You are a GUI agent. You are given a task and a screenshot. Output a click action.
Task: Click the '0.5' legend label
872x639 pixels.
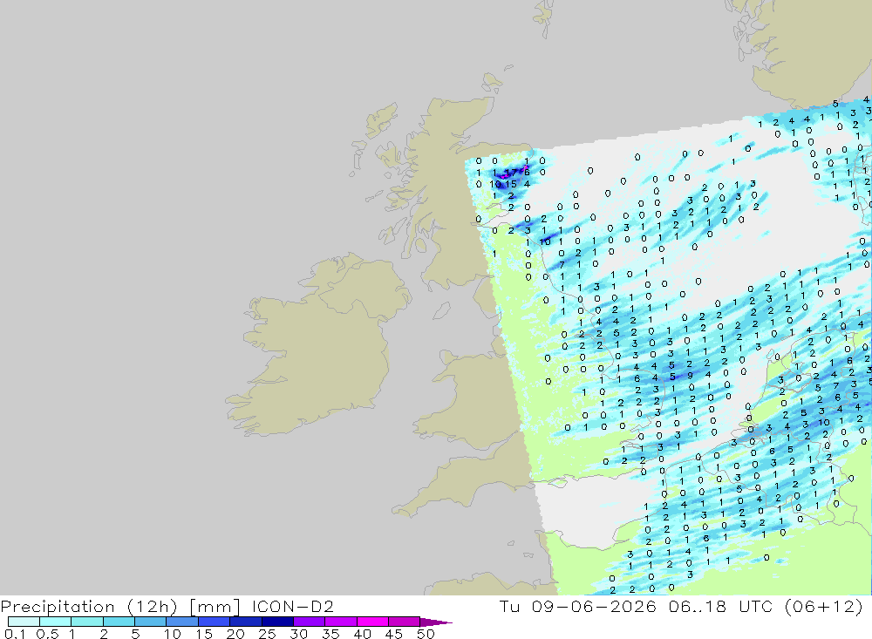pyautogui.click(x=47, y=634)
